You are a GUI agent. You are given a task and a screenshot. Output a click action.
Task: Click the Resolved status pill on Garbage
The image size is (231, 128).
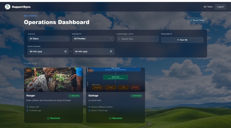point(136,96)
